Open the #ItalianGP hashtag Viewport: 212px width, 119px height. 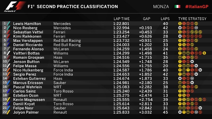196,7
